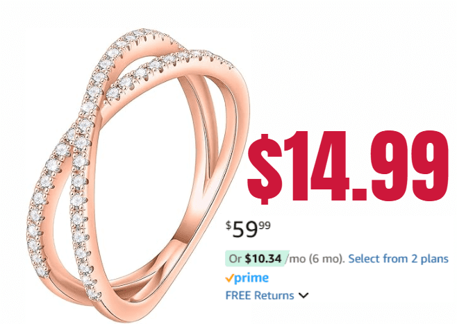This screenshot has width=457, height=324.
Task: Click the orange Prime checkmark icon
Action: (229, 278)
